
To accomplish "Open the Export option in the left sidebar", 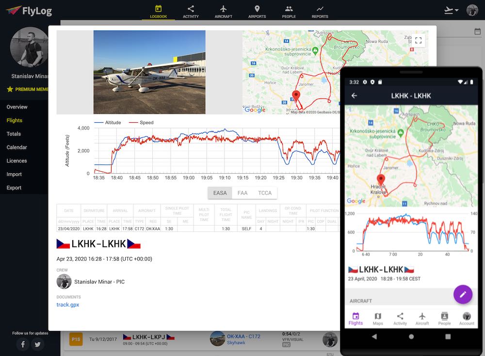I will (14, 188).
